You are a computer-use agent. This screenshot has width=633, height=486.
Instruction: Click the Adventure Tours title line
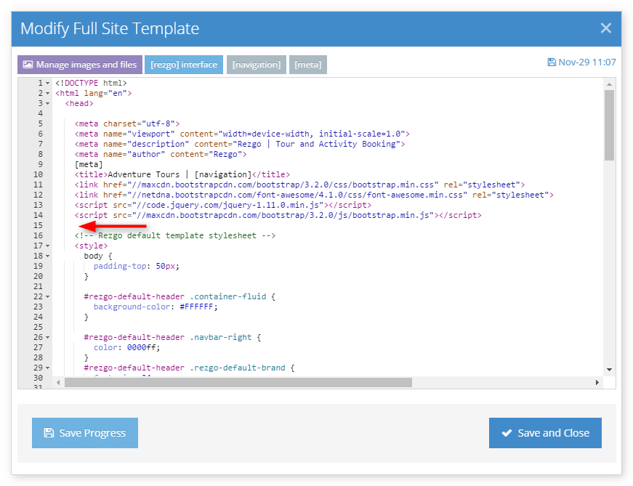tap(182, 174)
